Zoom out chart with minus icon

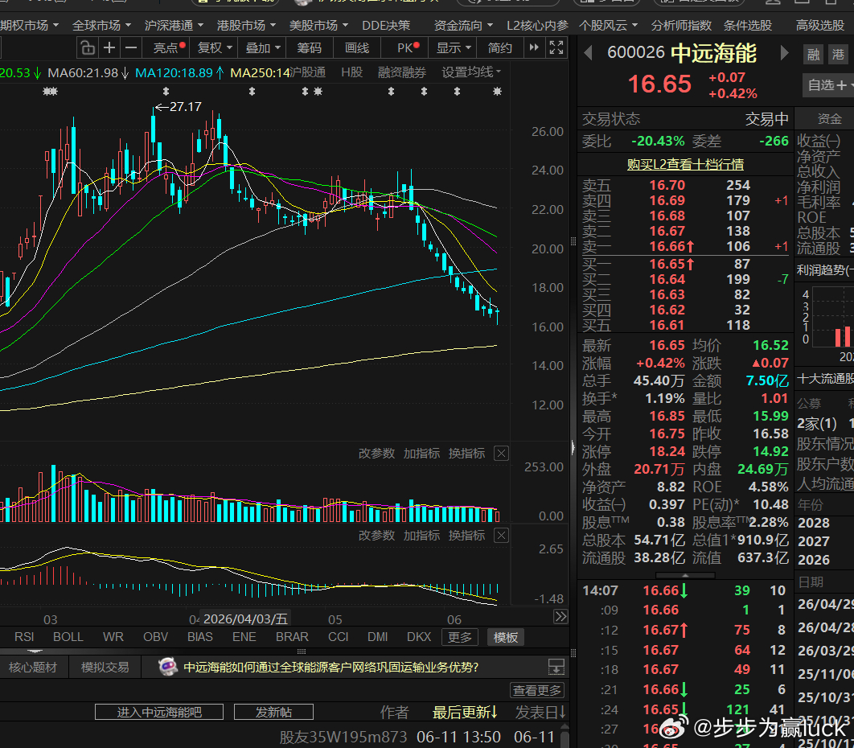pyautogui.click(x=131, y=48)
